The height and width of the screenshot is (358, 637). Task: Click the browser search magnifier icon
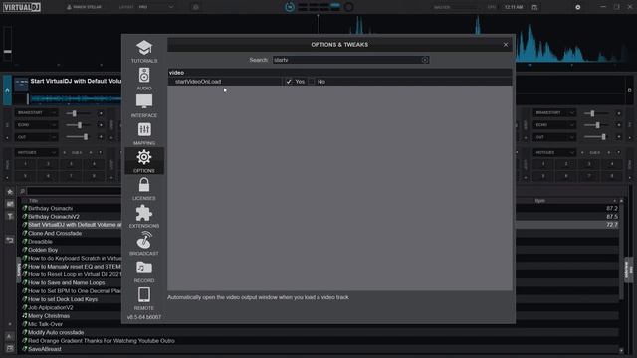coord(23,191)
